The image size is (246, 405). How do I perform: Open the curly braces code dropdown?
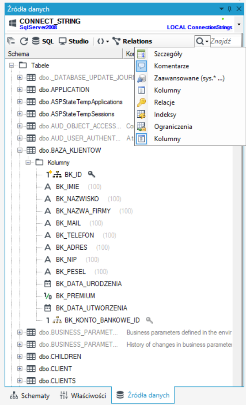point(103,41)
